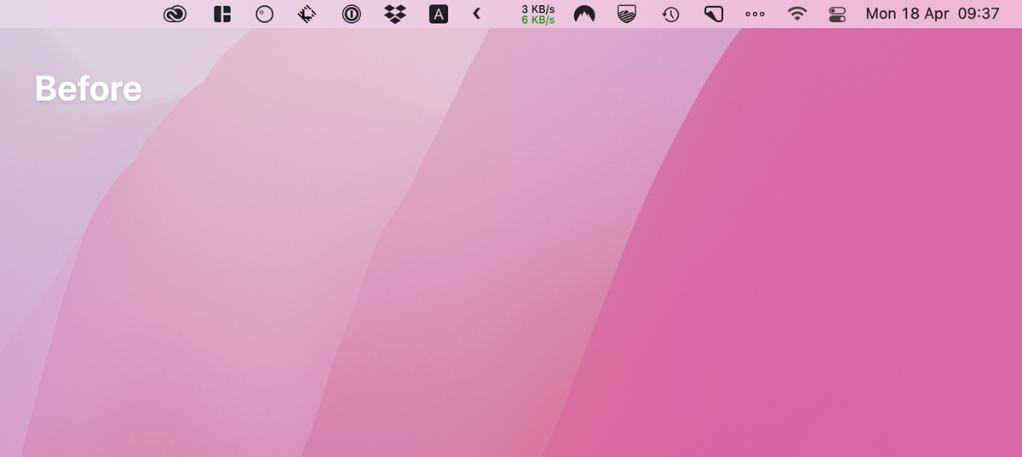Open the 'A' input source menu
The width and height of the screenshot is (1022, 457).
[438, 14]
